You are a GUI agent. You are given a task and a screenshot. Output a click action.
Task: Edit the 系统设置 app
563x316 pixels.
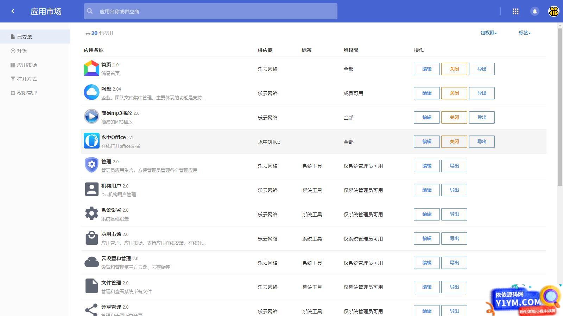(x=427, y=214)
